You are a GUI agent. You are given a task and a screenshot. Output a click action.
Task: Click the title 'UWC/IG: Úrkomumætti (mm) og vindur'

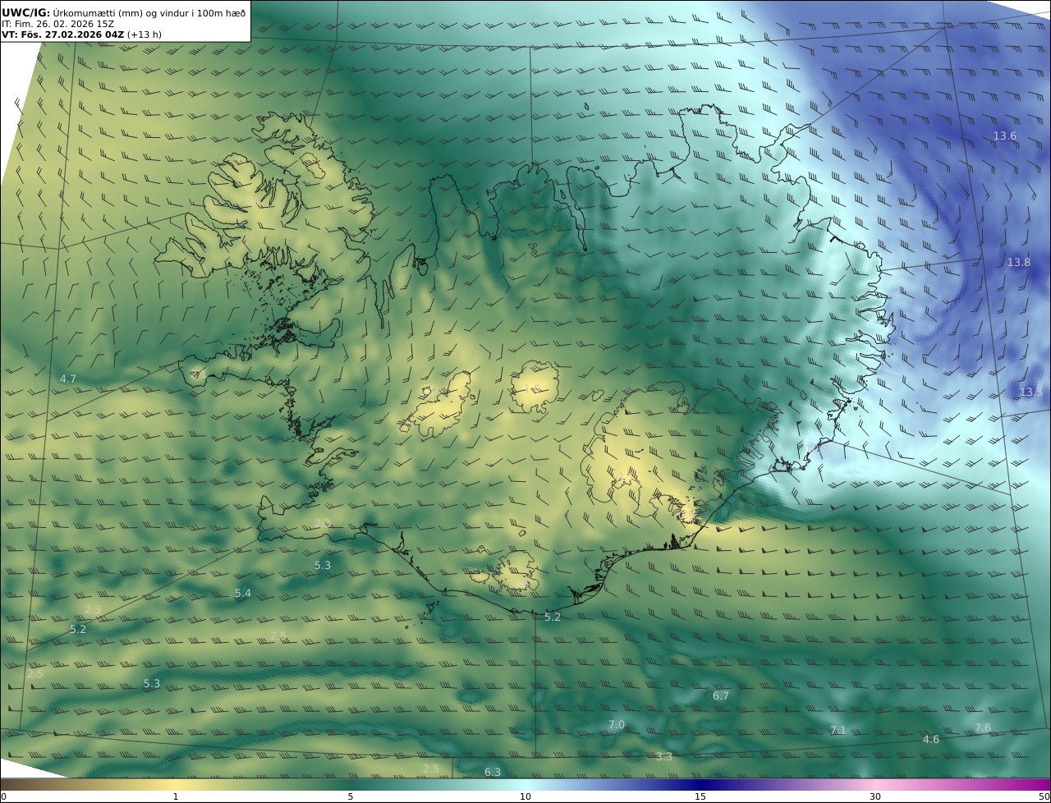124,12
